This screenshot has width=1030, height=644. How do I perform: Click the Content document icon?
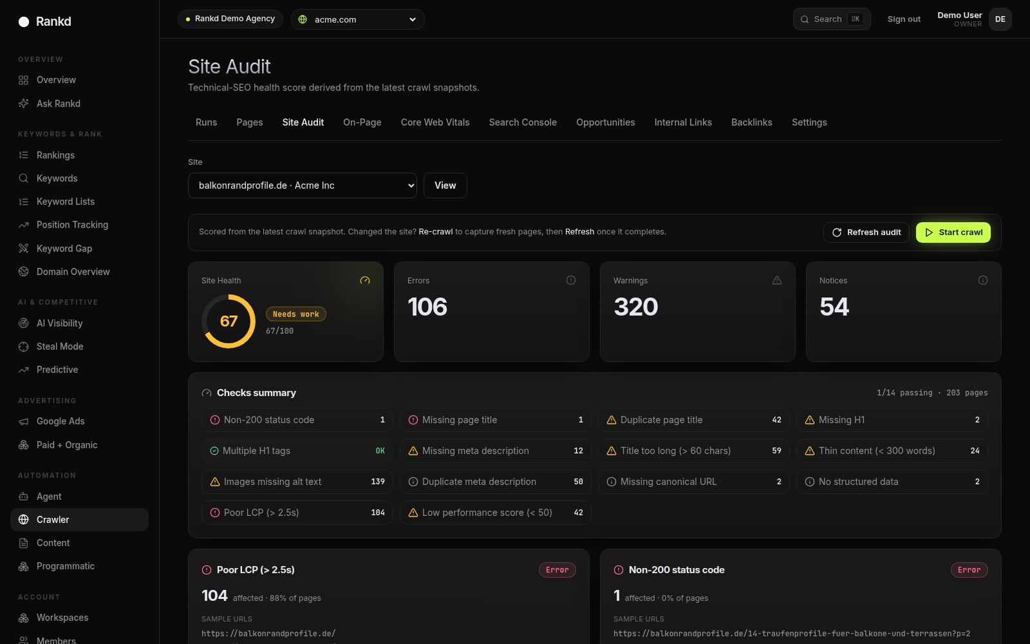tap(24, 543)
